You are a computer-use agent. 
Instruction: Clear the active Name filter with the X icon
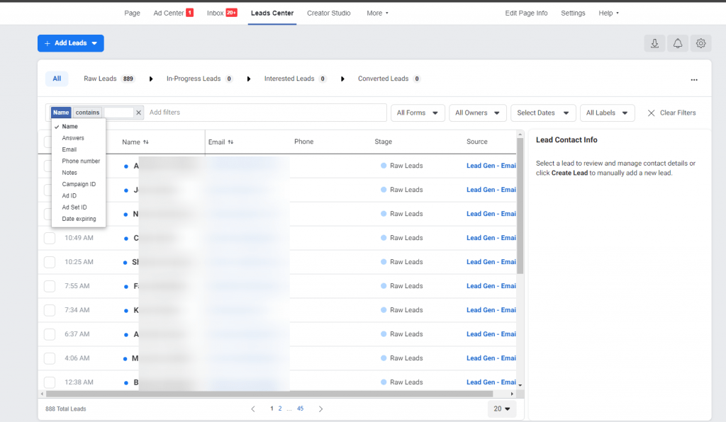pos(139,112)
